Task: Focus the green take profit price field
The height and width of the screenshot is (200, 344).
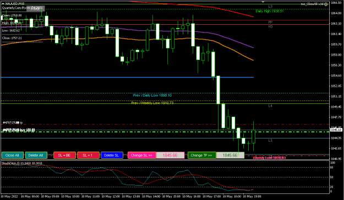Action: (230, 155)
